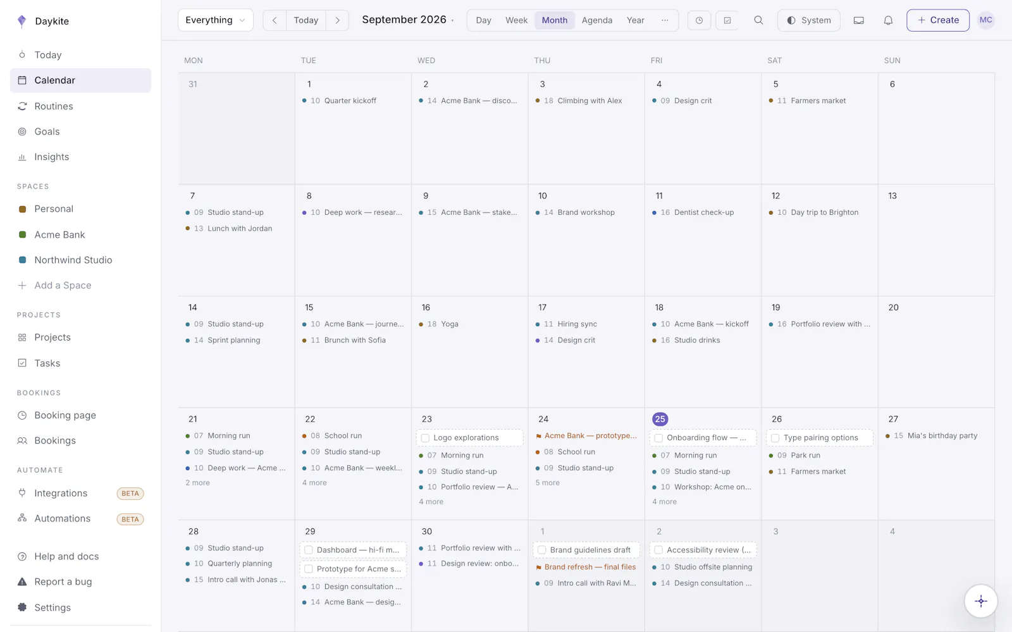Check the Brand guidelines draft task
Screen dimensions: 1012x632
point(542,550)
